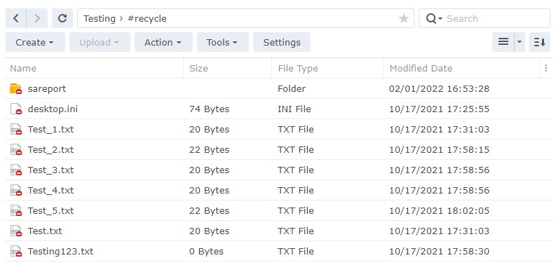Click the 10/17/2021 17:58:30 date cell

click(x=439, y=252)
